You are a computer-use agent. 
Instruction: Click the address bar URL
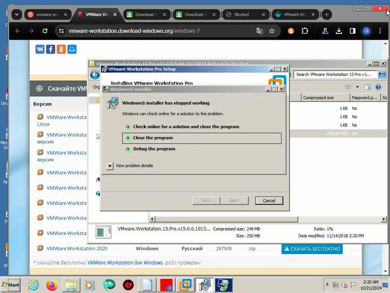pyautogui.click(x=134, y=31)
